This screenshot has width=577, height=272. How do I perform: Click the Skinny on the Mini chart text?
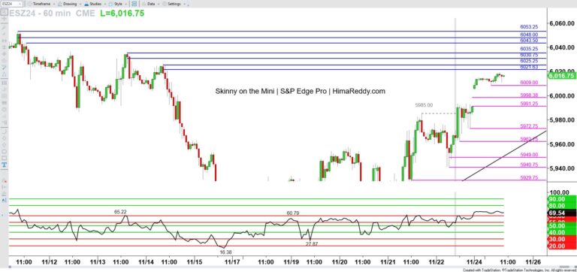300,91
